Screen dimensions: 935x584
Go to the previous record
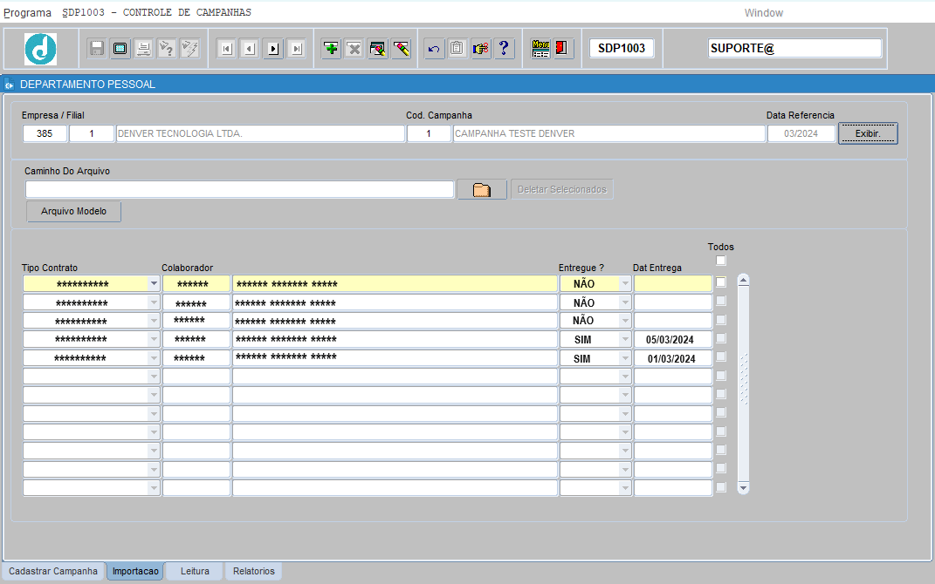point(250,49)
